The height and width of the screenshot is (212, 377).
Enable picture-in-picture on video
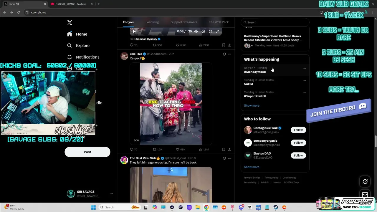point(210,32)
